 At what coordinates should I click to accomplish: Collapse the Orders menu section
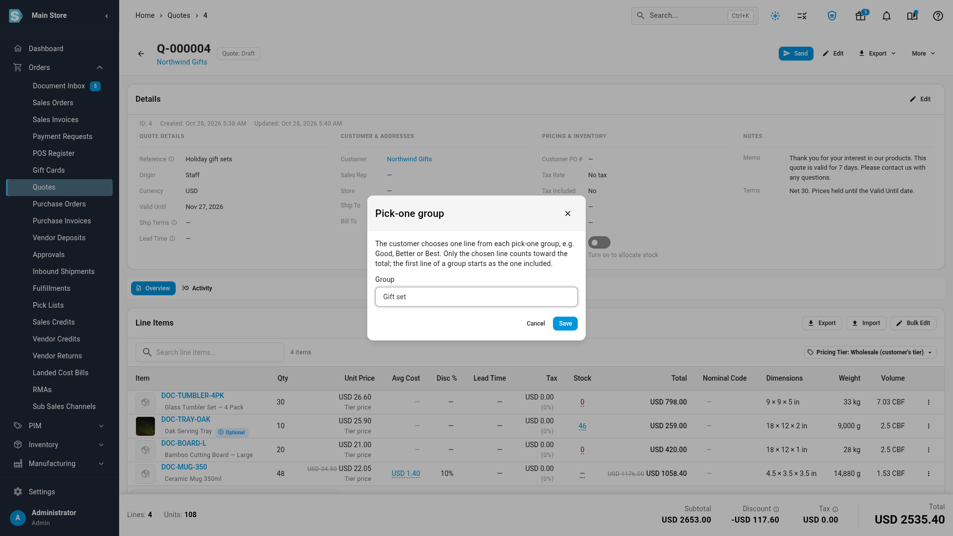click(100, 67)
